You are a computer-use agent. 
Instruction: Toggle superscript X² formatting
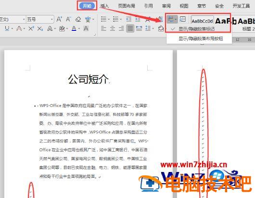point(31,28)
